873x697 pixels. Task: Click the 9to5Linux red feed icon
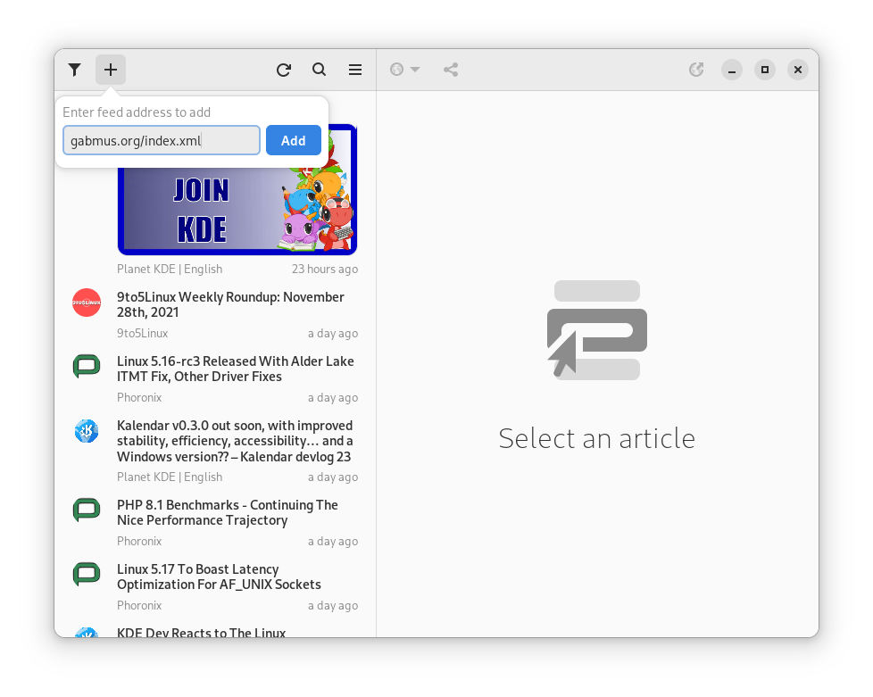pos(87,303)
